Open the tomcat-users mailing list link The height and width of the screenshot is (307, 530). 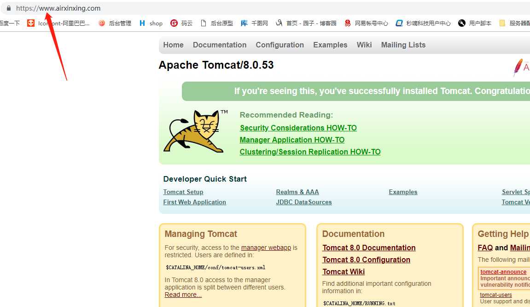coord(496,295)
